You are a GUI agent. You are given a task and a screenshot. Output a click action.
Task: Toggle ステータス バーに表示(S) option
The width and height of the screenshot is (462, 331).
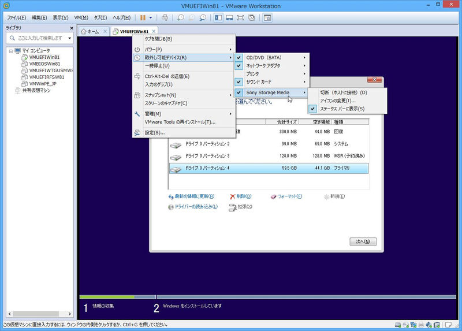coord(348,109)
